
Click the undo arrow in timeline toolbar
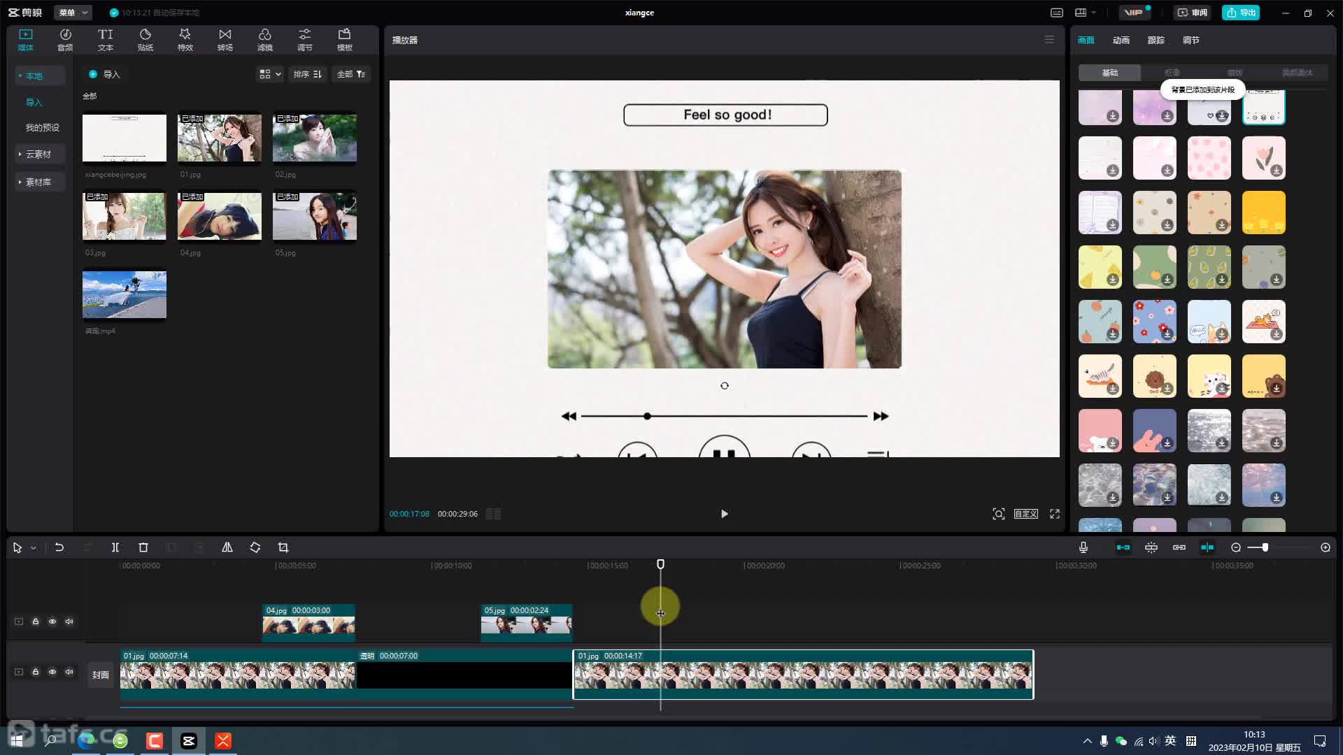pyautogui.click(x=59, y=547)
